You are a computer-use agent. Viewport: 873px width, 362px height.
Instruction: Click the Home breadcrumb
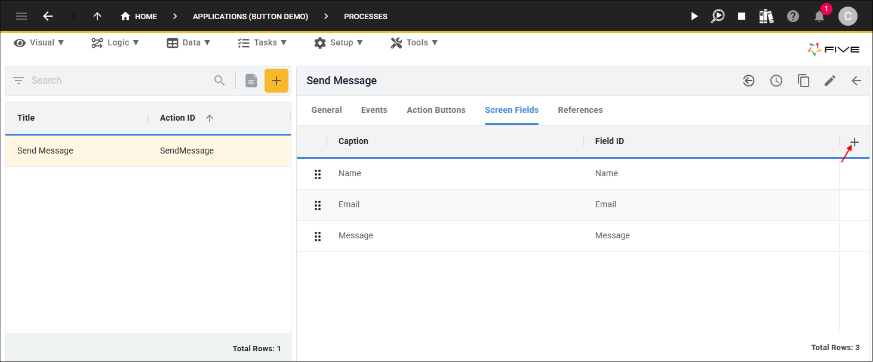(x=139, y=16)
